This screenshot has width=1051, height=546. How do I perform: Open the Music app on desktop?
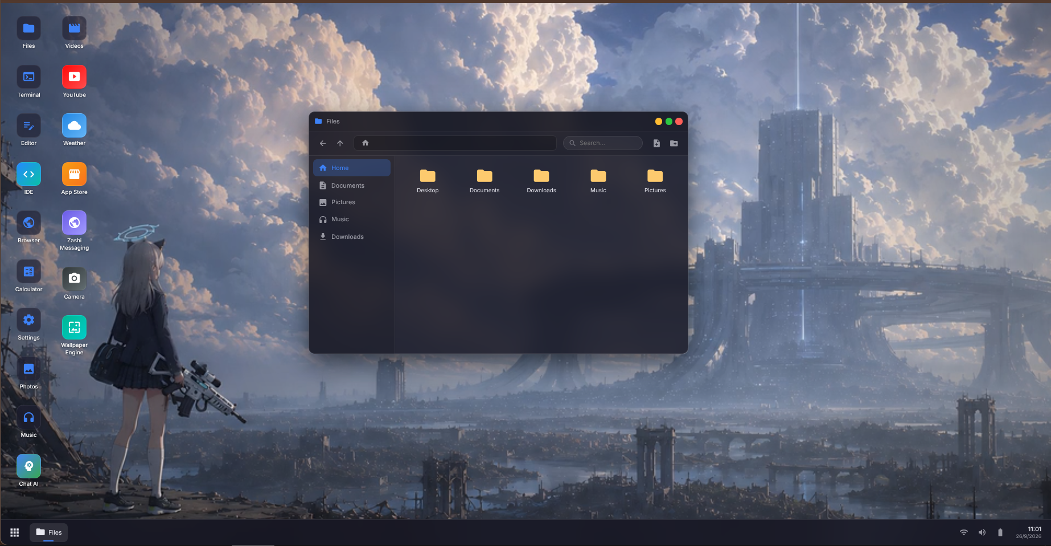click(x=28, y=422)
